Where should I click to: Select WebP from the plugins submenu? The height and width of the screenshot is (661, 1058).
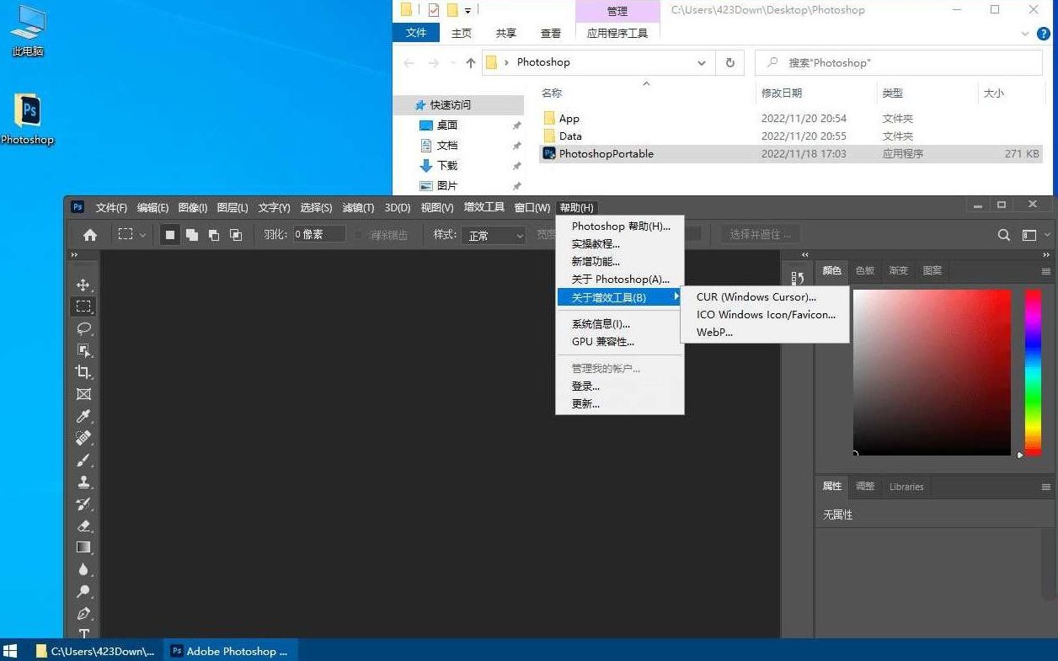(713, 332)
